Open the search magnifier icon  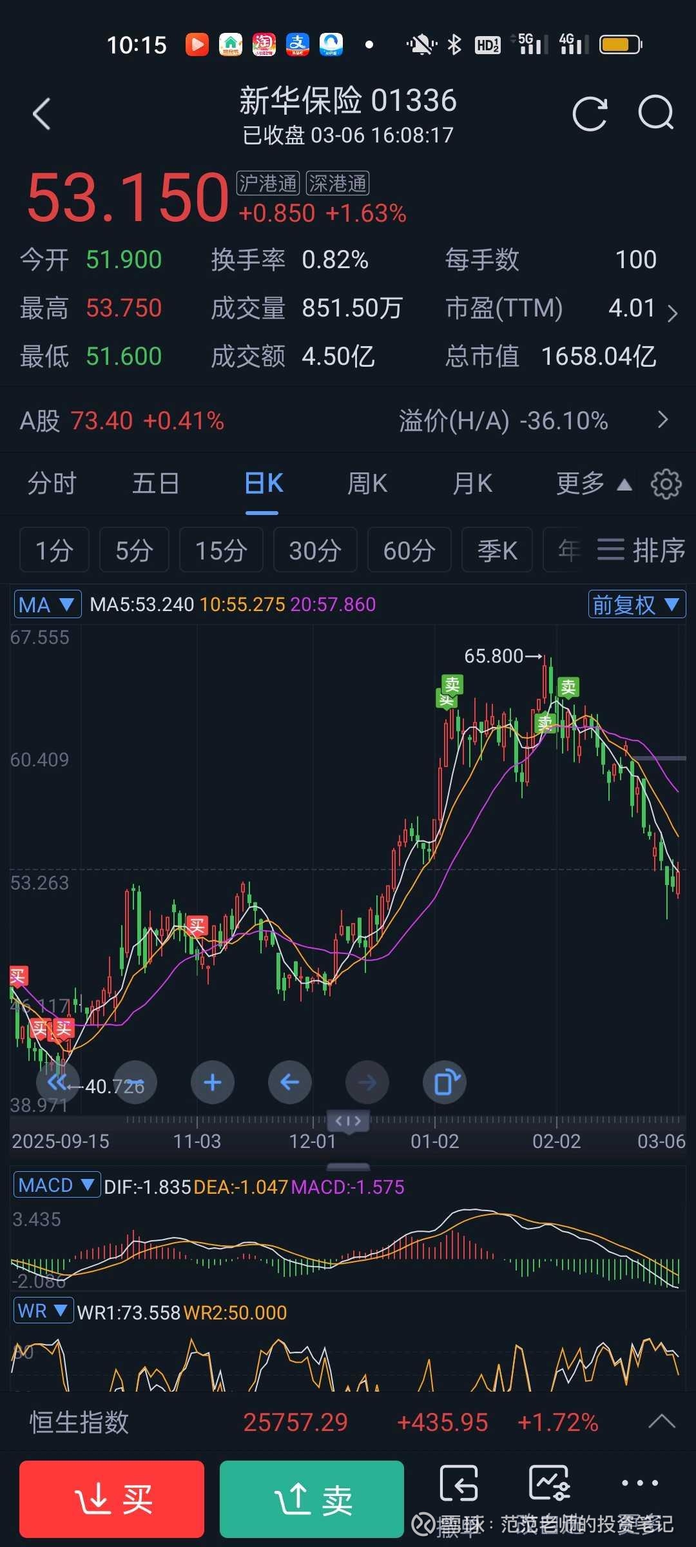pyautogui.click(x=656, y=113)
